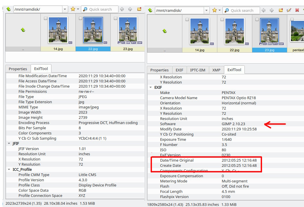This screenshot has width=304, height=207.
Task: Open the EXIF tab in the right window
Action: pyautogui.click(x=179, y=70)
